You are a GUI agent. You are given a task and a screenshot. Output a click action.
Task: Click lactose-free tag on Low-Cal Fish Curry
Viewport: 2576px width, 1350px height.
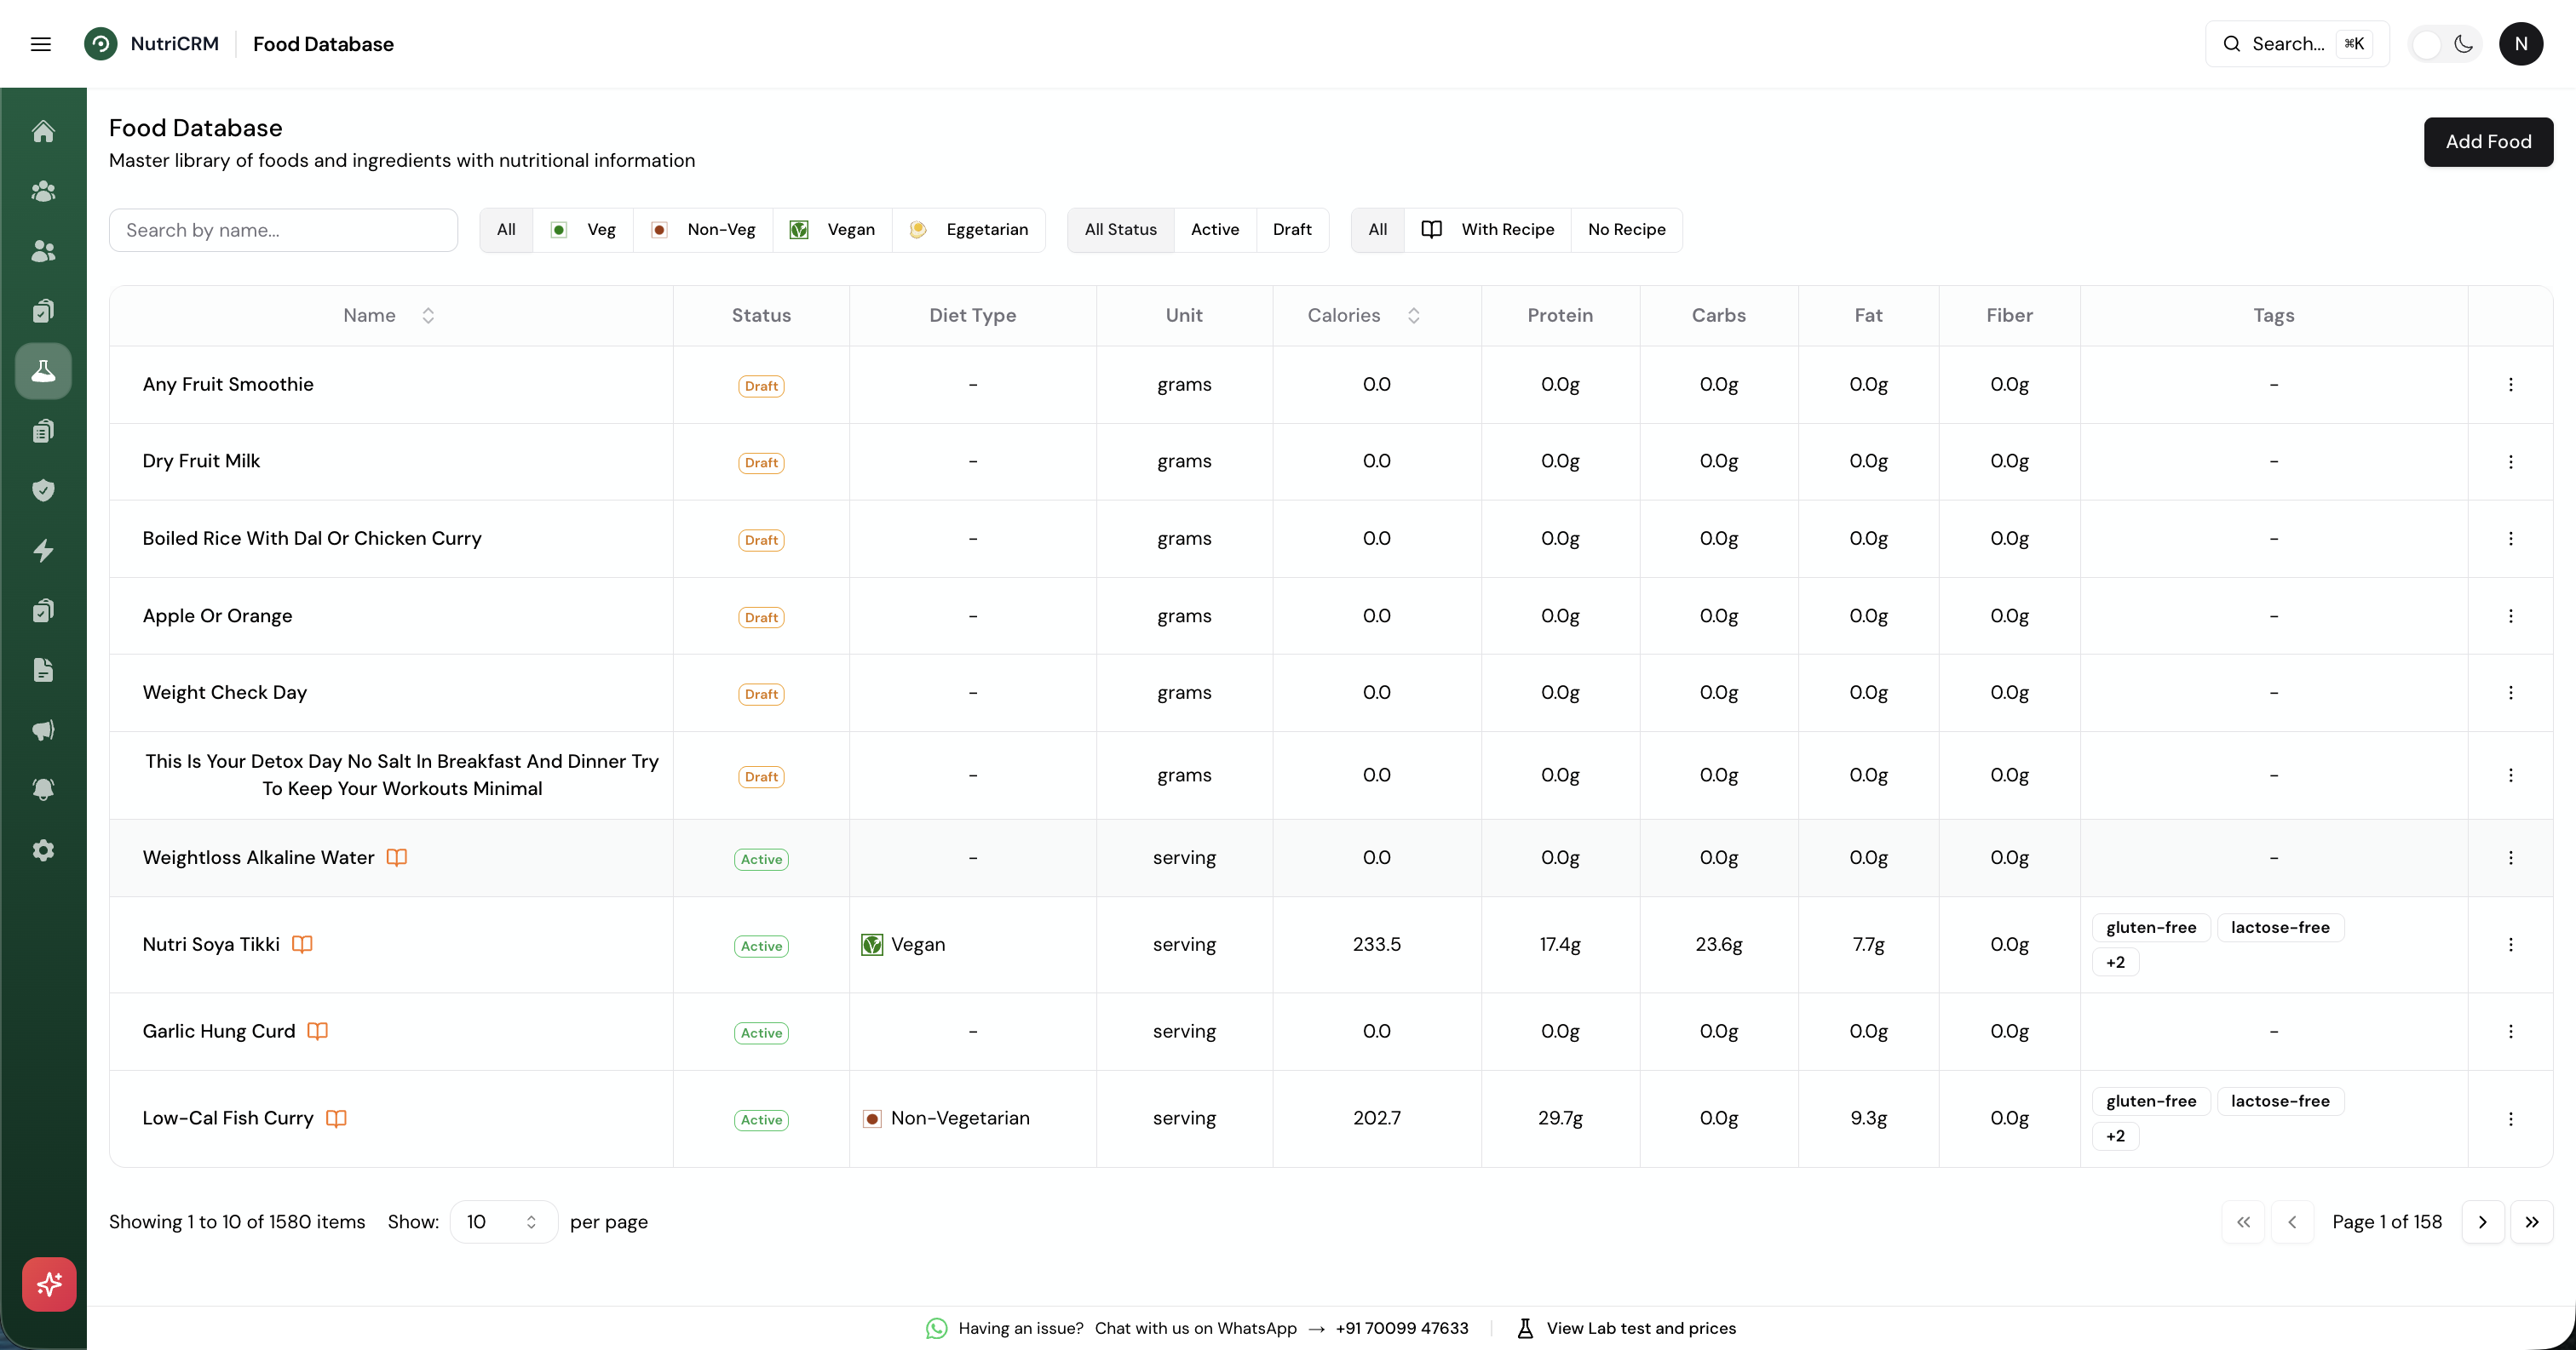coord(2280,1101)
